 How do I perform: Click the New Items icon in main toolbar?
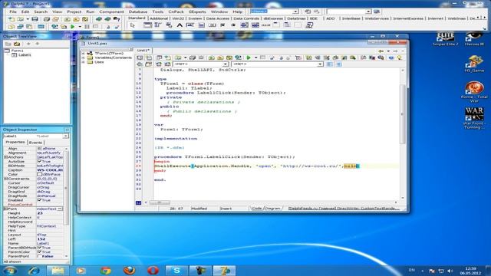[12, 19]
